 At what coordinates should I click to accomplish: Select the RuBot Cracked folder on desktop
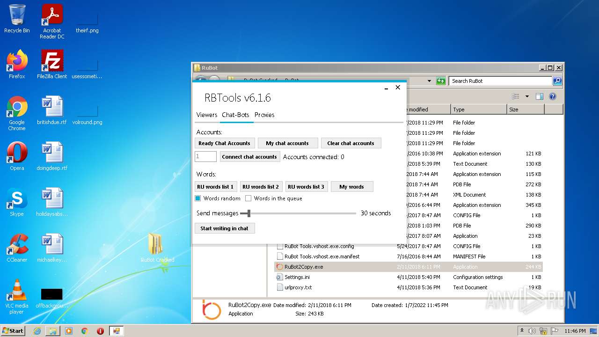[157, 248]
